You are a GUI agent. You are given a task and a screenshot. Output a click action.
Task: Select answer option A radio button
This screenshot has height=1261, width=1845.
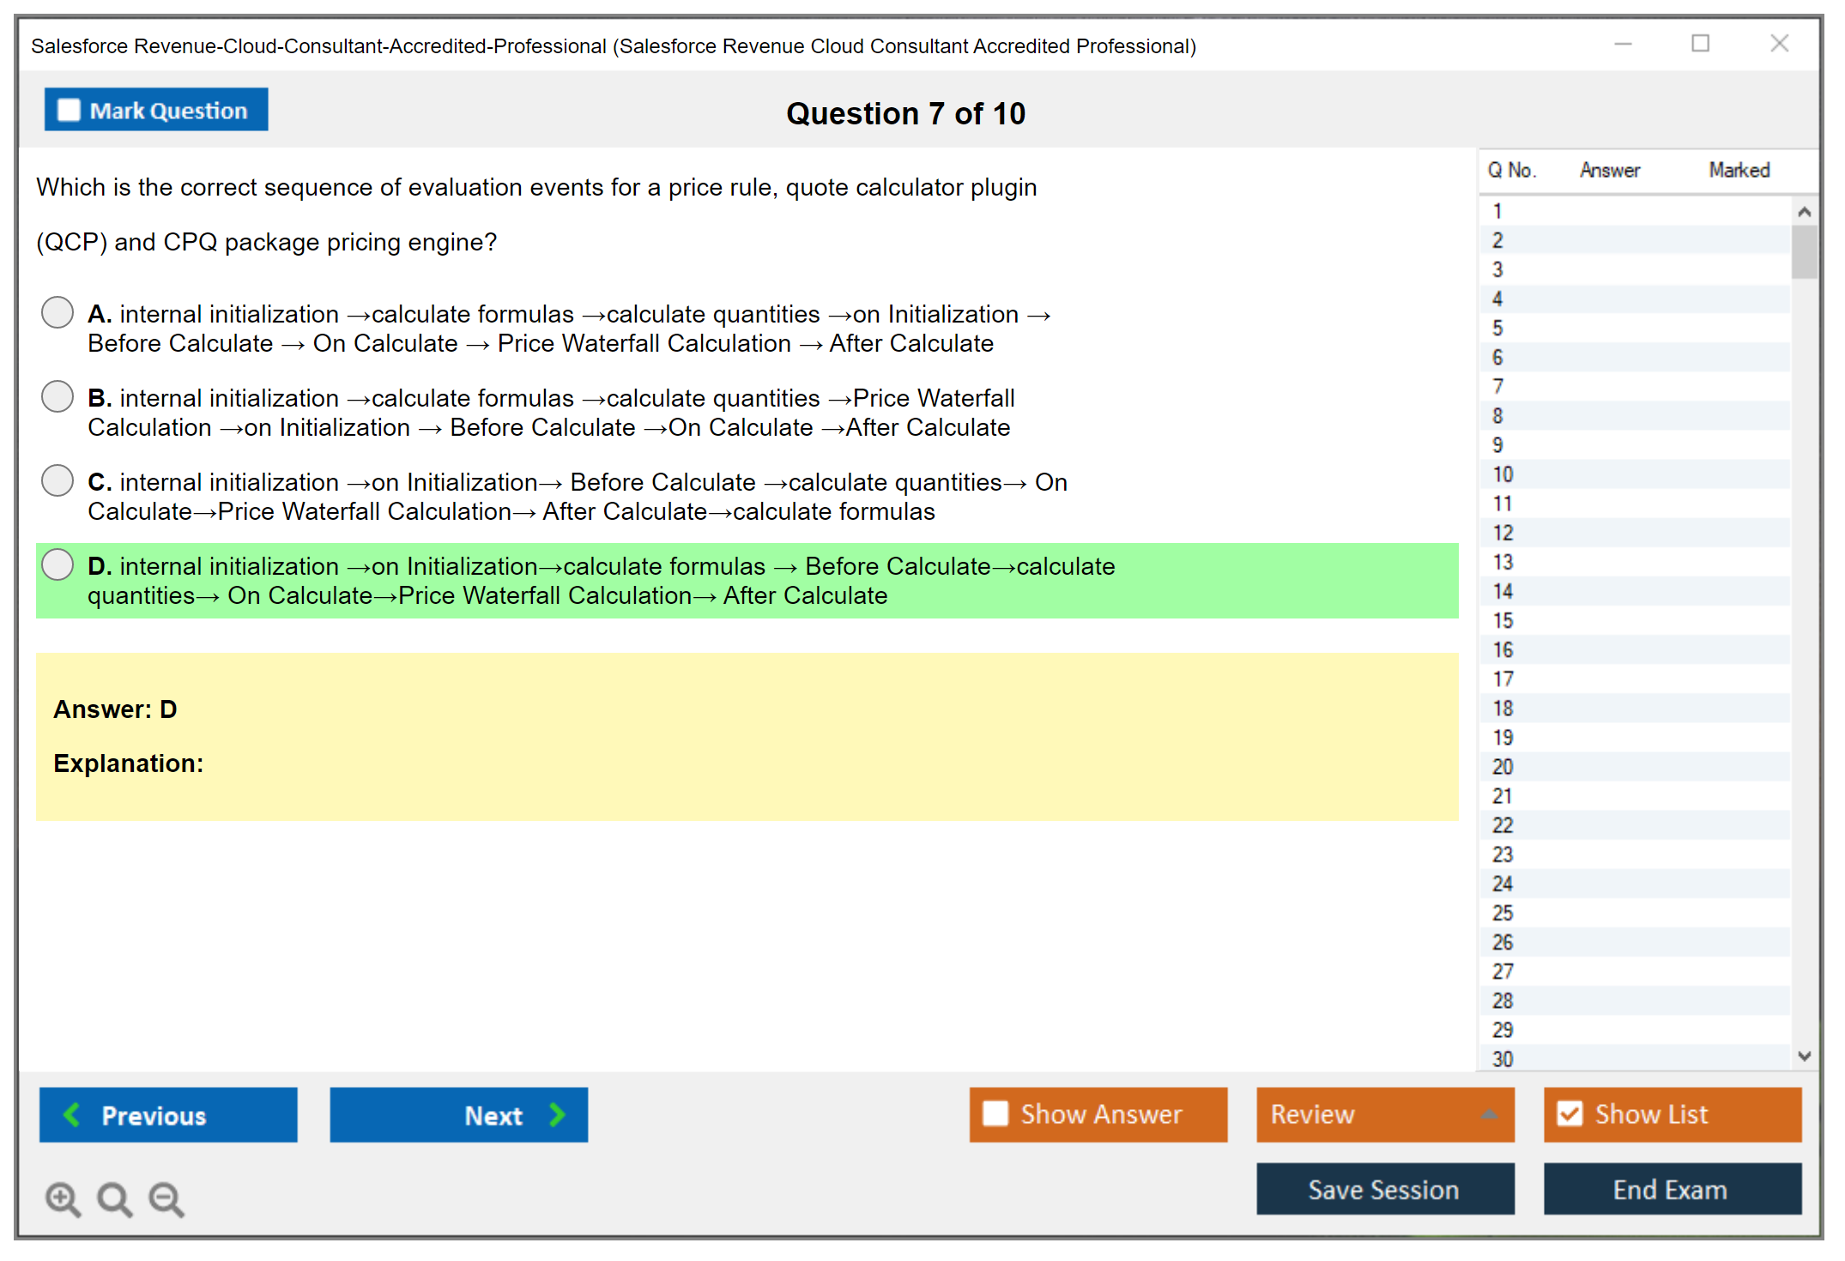[x=57, y=312]
